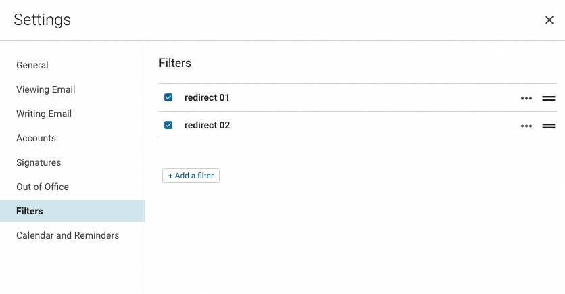Image resolution: width=565 pixels, height=294 pixels.
Task: Click the redirect 01 filter name
Action: click(207, 97)
